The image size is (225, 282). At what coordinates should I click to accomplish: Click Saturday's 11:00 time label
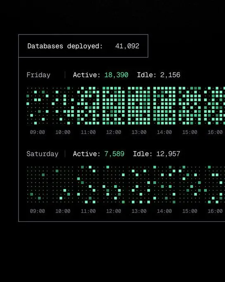point(88,211)
